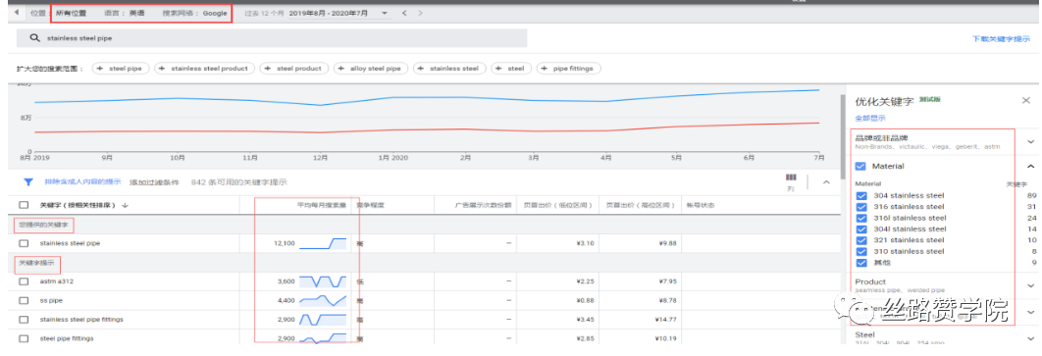Add the 'pipe fittings' suggestion chip
The height and width of the screenshot is (356, 1042).
(568, 69)
